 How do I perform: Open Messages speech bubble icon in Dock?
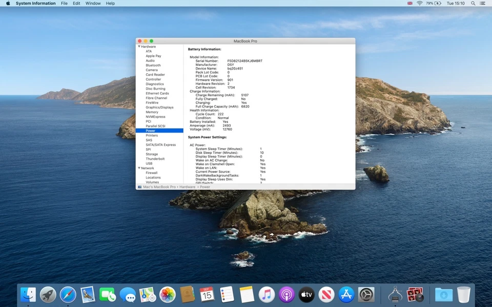coord(128,295)
